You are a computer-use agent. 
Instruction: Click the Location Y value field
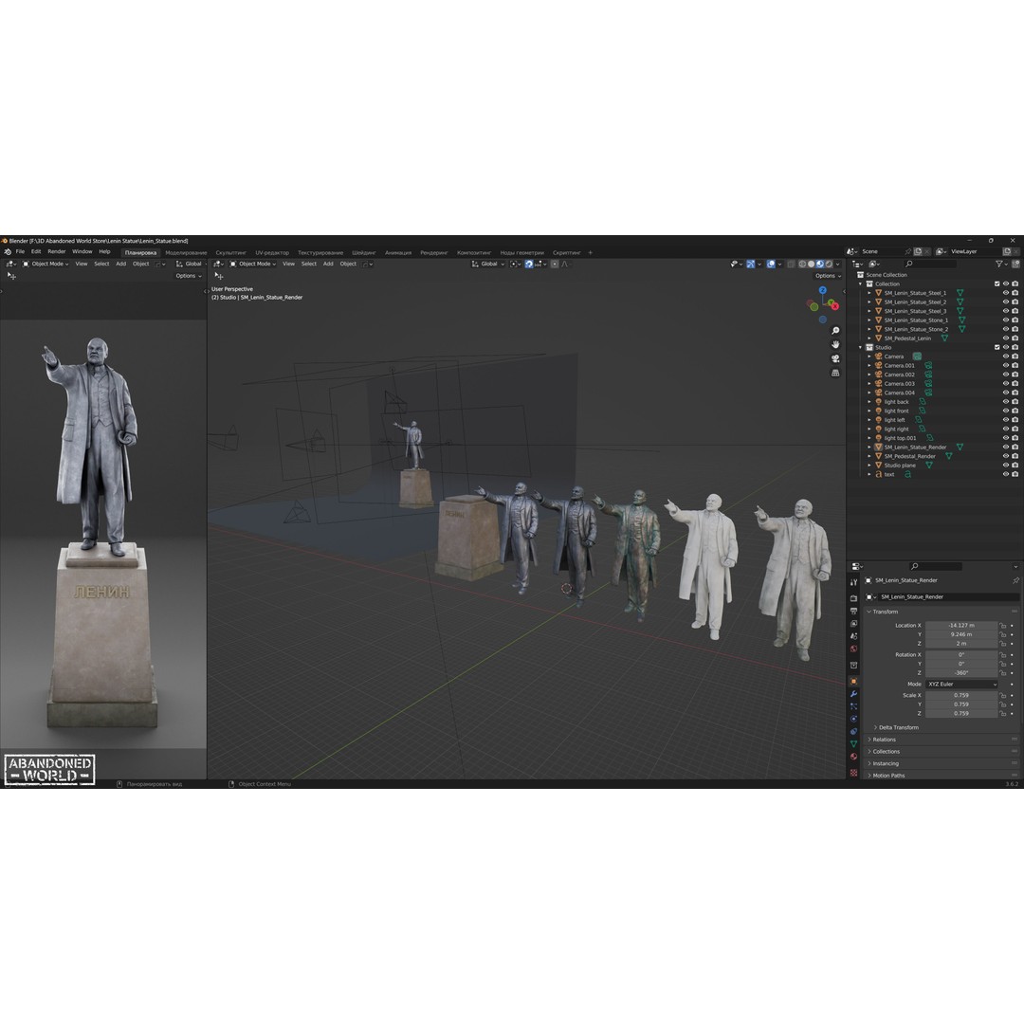pyautogui.click(x=961, y=634)
